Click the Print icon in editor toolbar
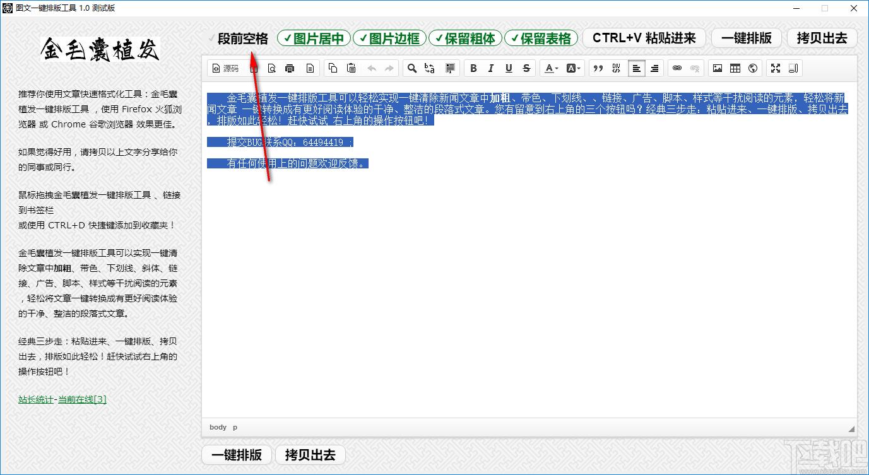The height and width of the screenshot is (475, 869). point(290,68)
